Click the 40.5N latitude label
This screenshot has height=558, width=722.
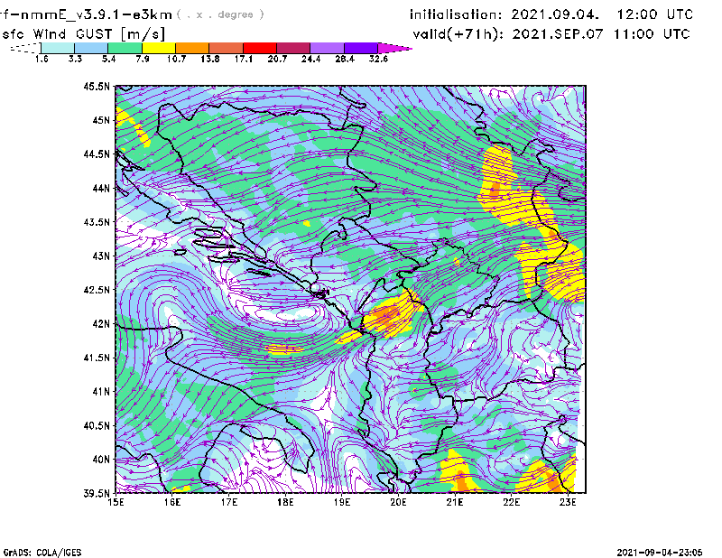(x=97, y=425)
